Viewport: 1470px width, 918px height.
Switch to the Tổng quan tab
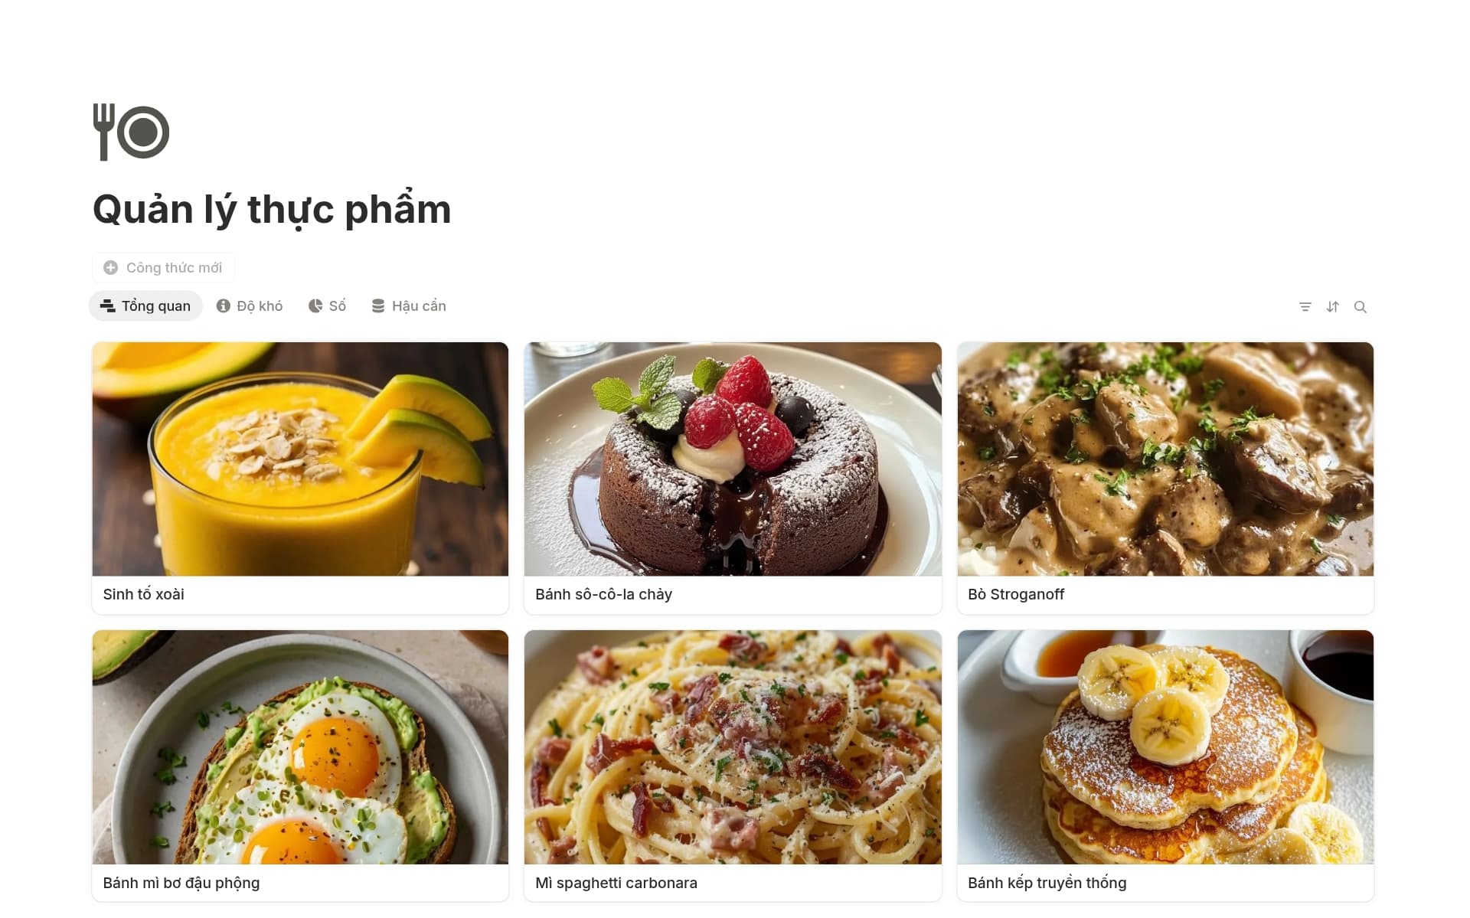point(145,306)
